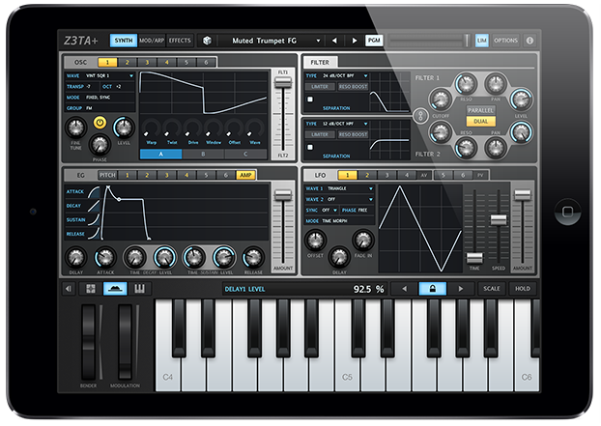Select the bender wheels view icon
Image resolution: width=601 pixels, height=426 pixels.
115,289
